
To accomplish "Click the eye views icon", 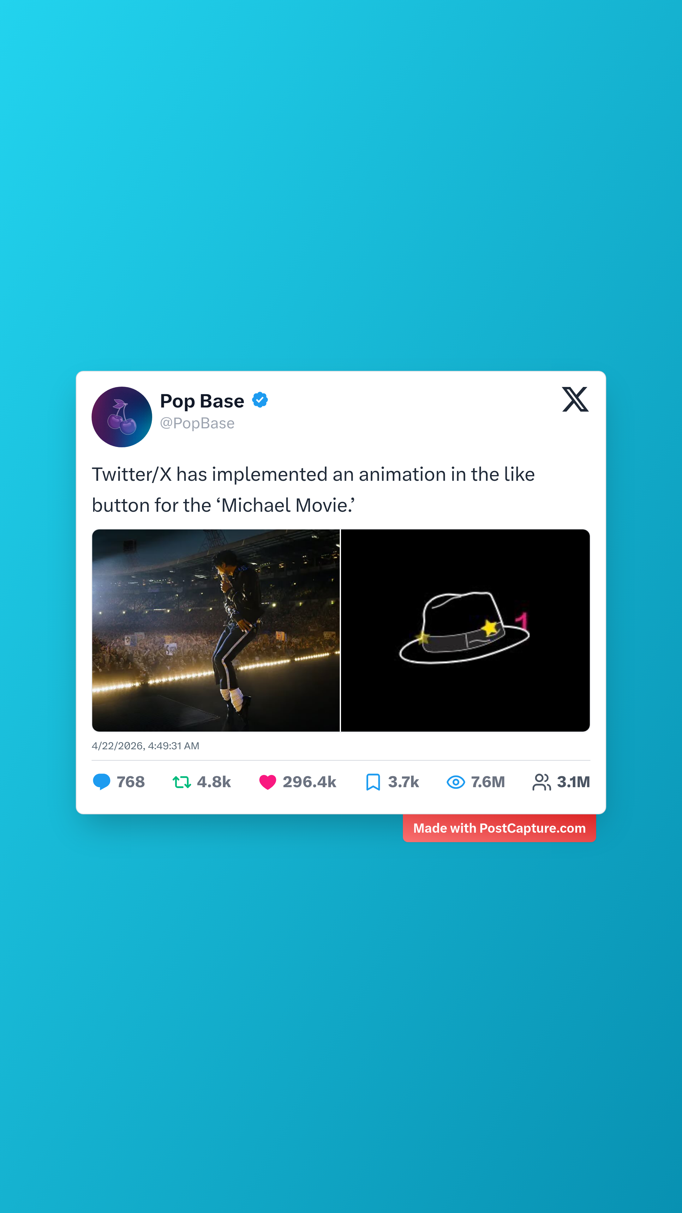I will click(x=456, y=782).
